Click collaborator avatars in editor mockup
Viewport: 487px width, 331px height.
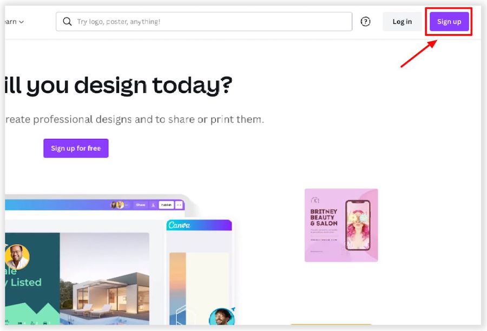coord(117,205)
